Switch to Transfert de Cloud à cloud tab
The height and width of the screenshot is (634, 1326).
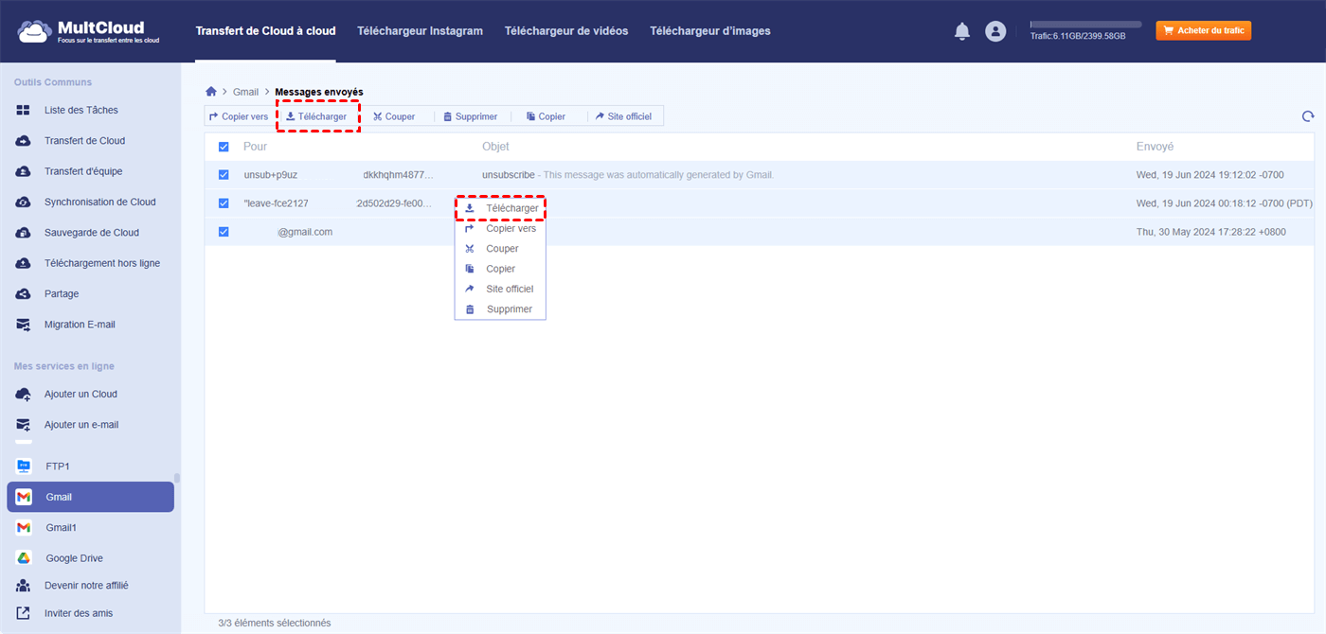pos(265,31)
